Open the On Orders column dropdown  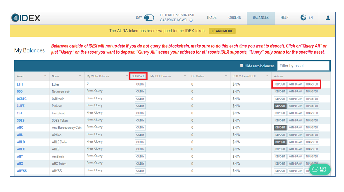[226, 76]
